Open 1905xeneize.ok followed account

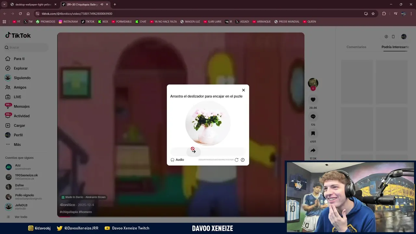coord(26,177)
